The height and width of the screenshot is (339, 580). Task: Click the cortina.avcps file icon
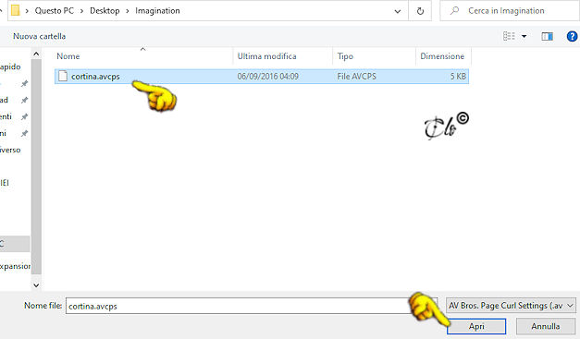point(63,76)
